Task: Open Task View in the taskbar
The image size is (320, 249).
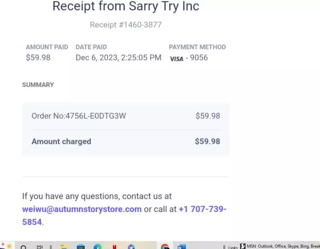Action: [x=39, y=247]
